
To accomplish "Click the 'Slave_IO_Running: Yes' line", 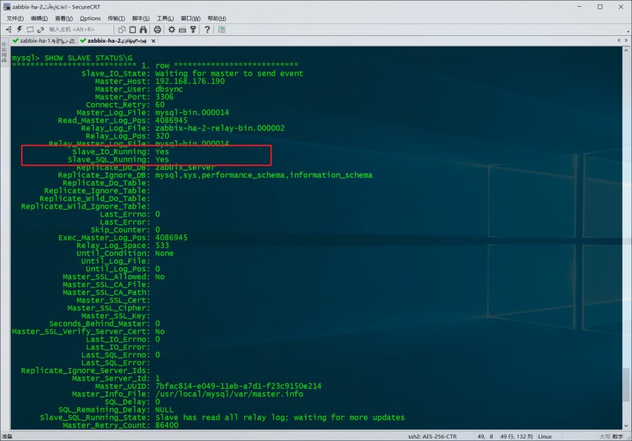I will (x=120, y=152).
